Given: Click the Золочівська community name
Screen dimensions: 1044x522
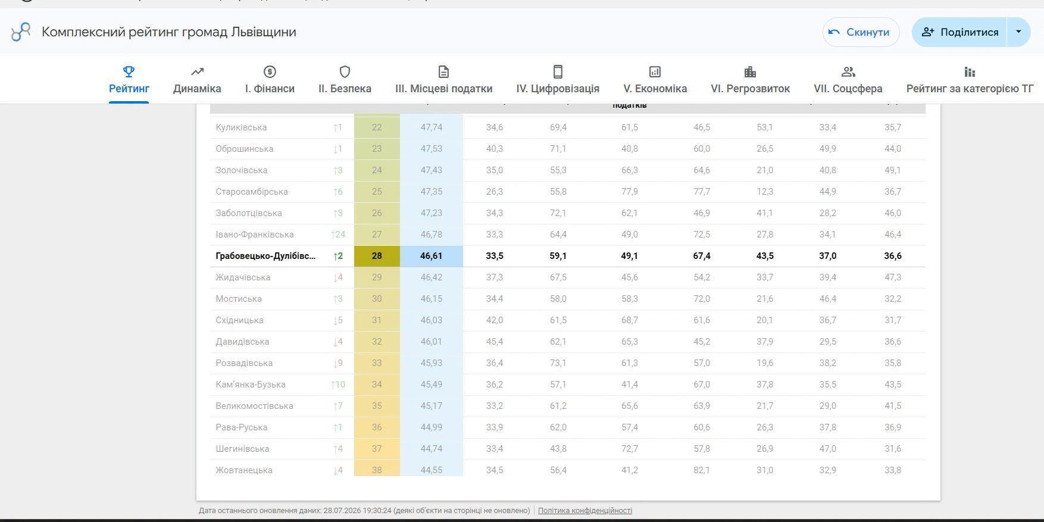Looking at the screenshot, I should pyautogui.click(x=242, y=170).
